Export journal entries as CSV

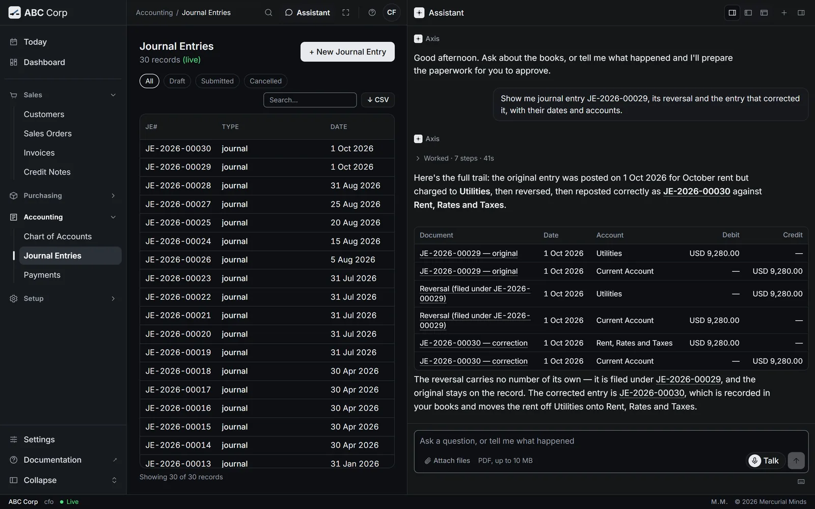pos(378,100)
